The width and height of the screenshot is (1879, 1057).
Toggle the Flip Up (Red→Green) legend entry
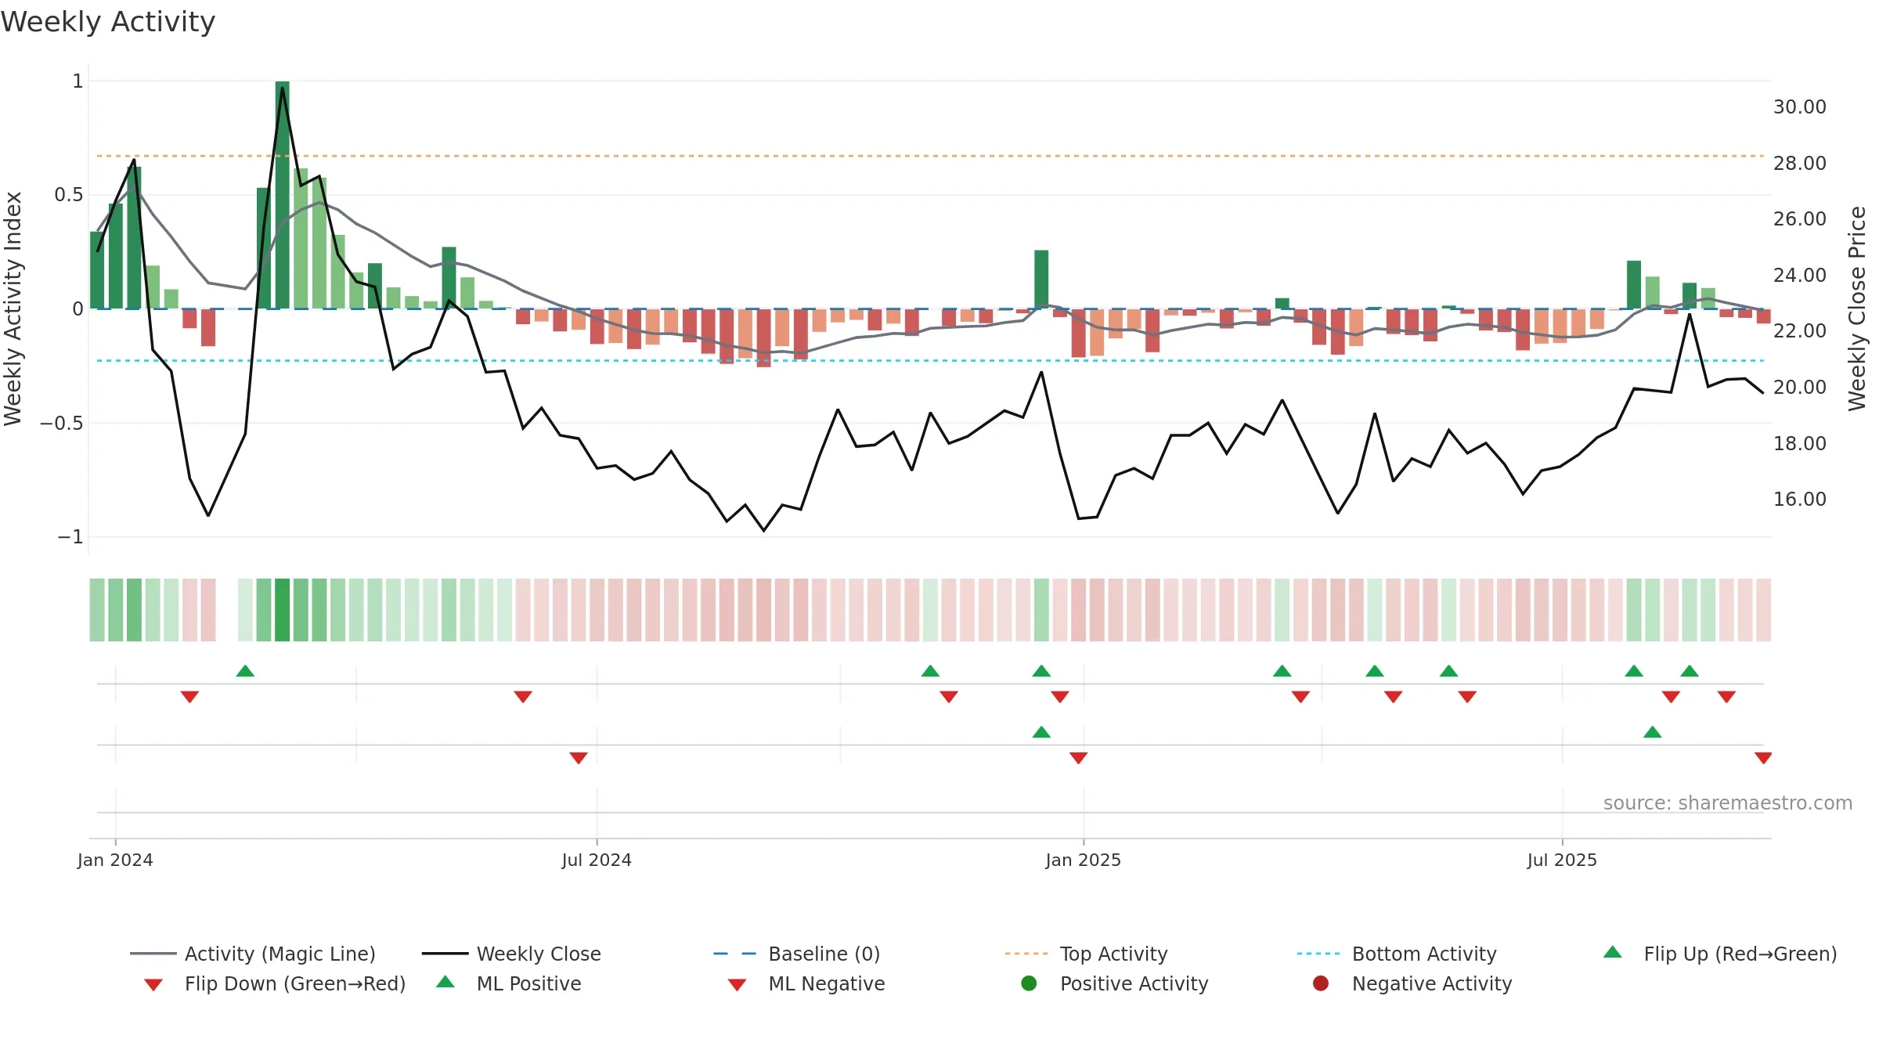coord(1719,954)
